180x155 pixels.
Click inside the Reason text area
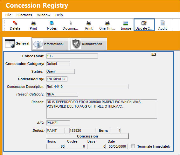pyautogui.click(x=102, y=109)
